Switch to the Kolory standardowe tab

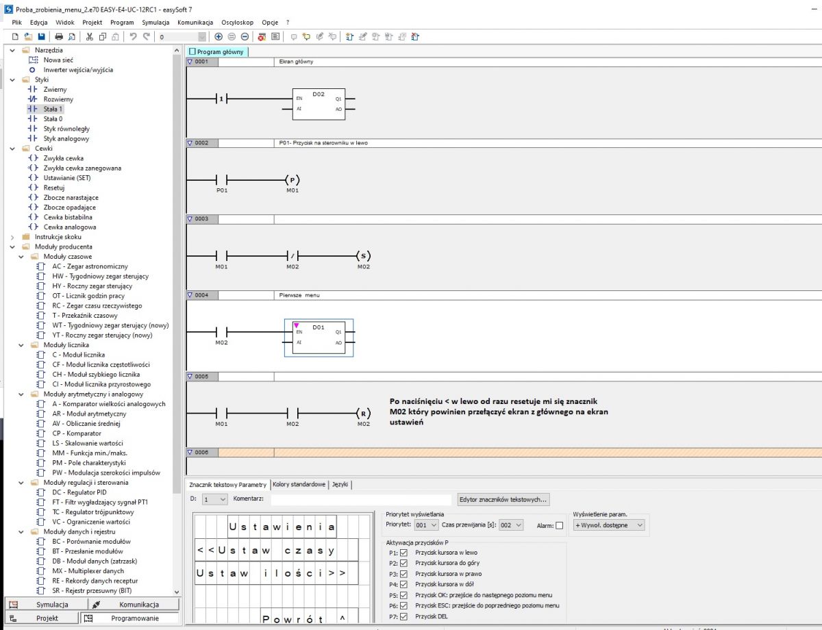299,484
